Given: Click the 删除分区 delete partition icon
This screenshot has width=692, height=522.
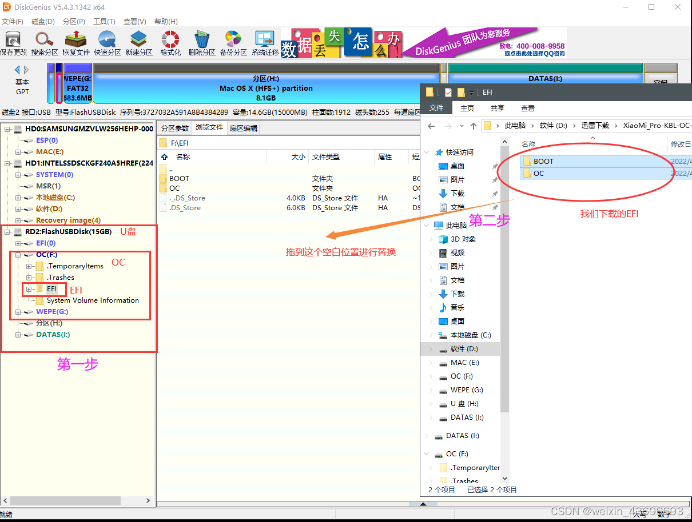Looking at the screenshot, I should tap(202, 43).
